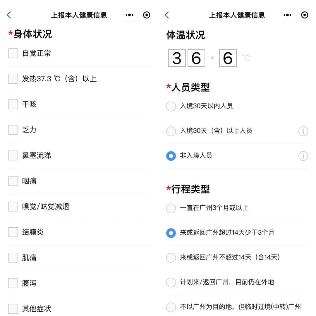The height and width of the screenshot is (316, 316).
Task: Tap the back arrow on the right page
Action: click(167, 15)
